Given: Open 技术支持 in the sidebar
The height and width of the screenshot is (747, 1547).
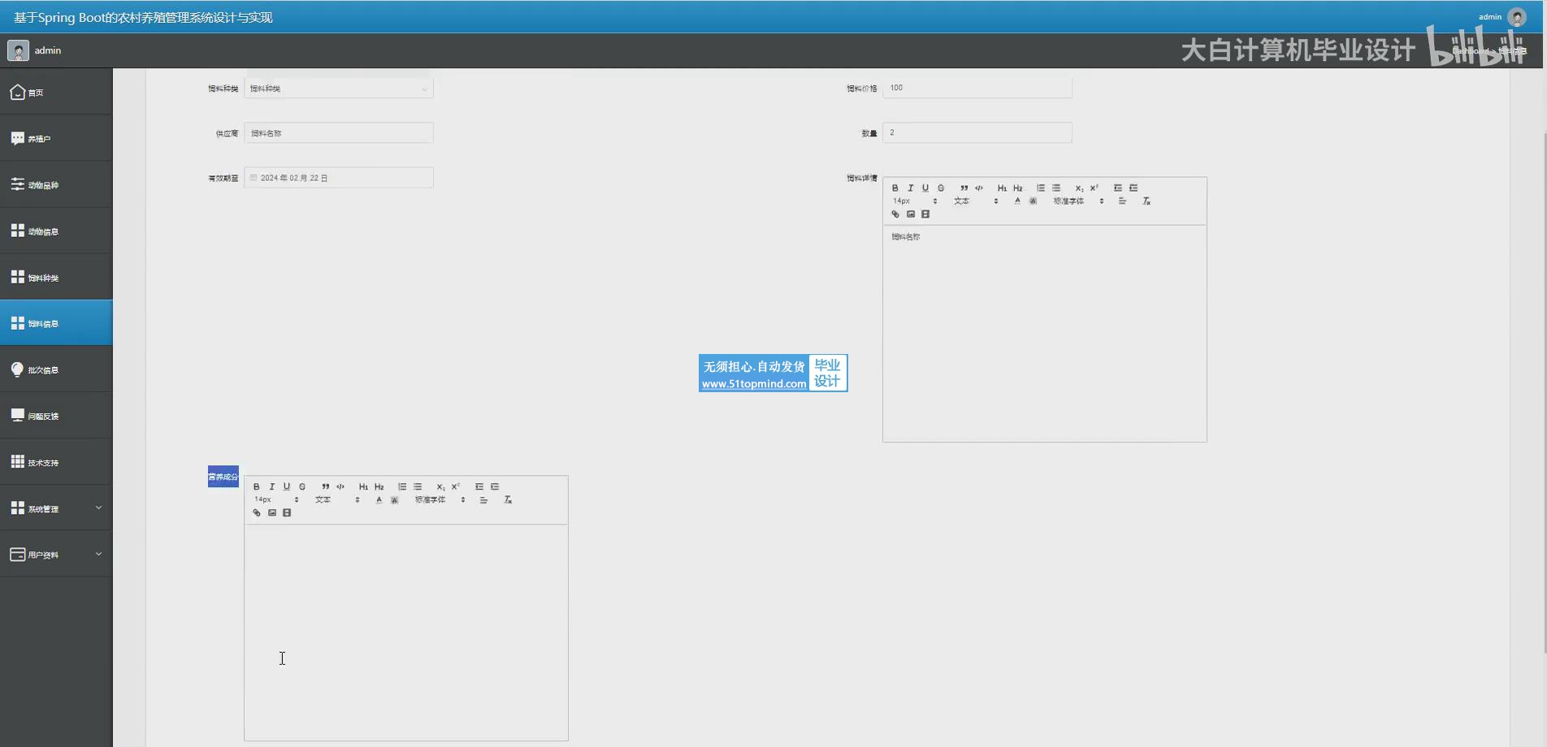Looking at the screenshot, I should (x=56, y=462).
